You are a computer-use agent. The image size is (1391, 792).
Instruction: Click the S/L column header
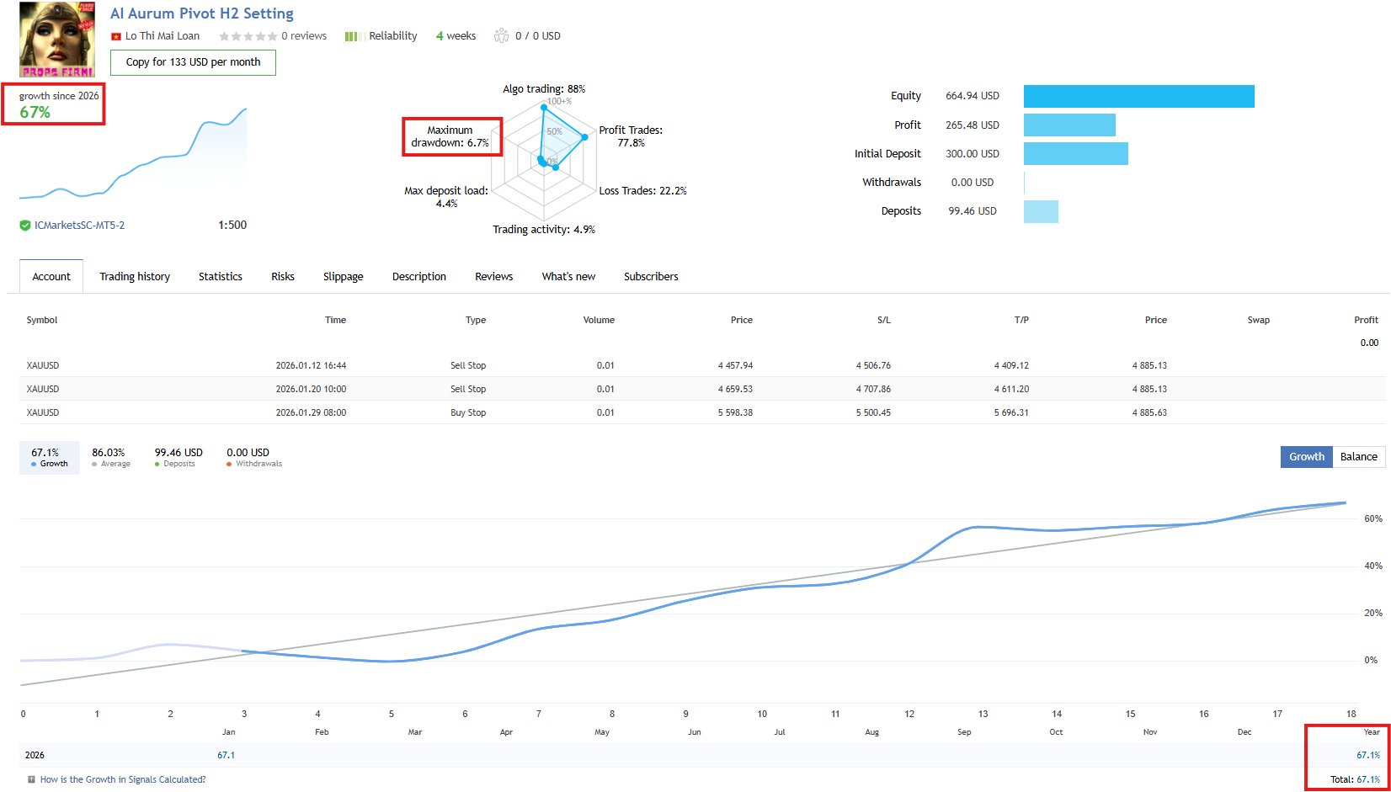pyautogui.click(x=884, y=321)
